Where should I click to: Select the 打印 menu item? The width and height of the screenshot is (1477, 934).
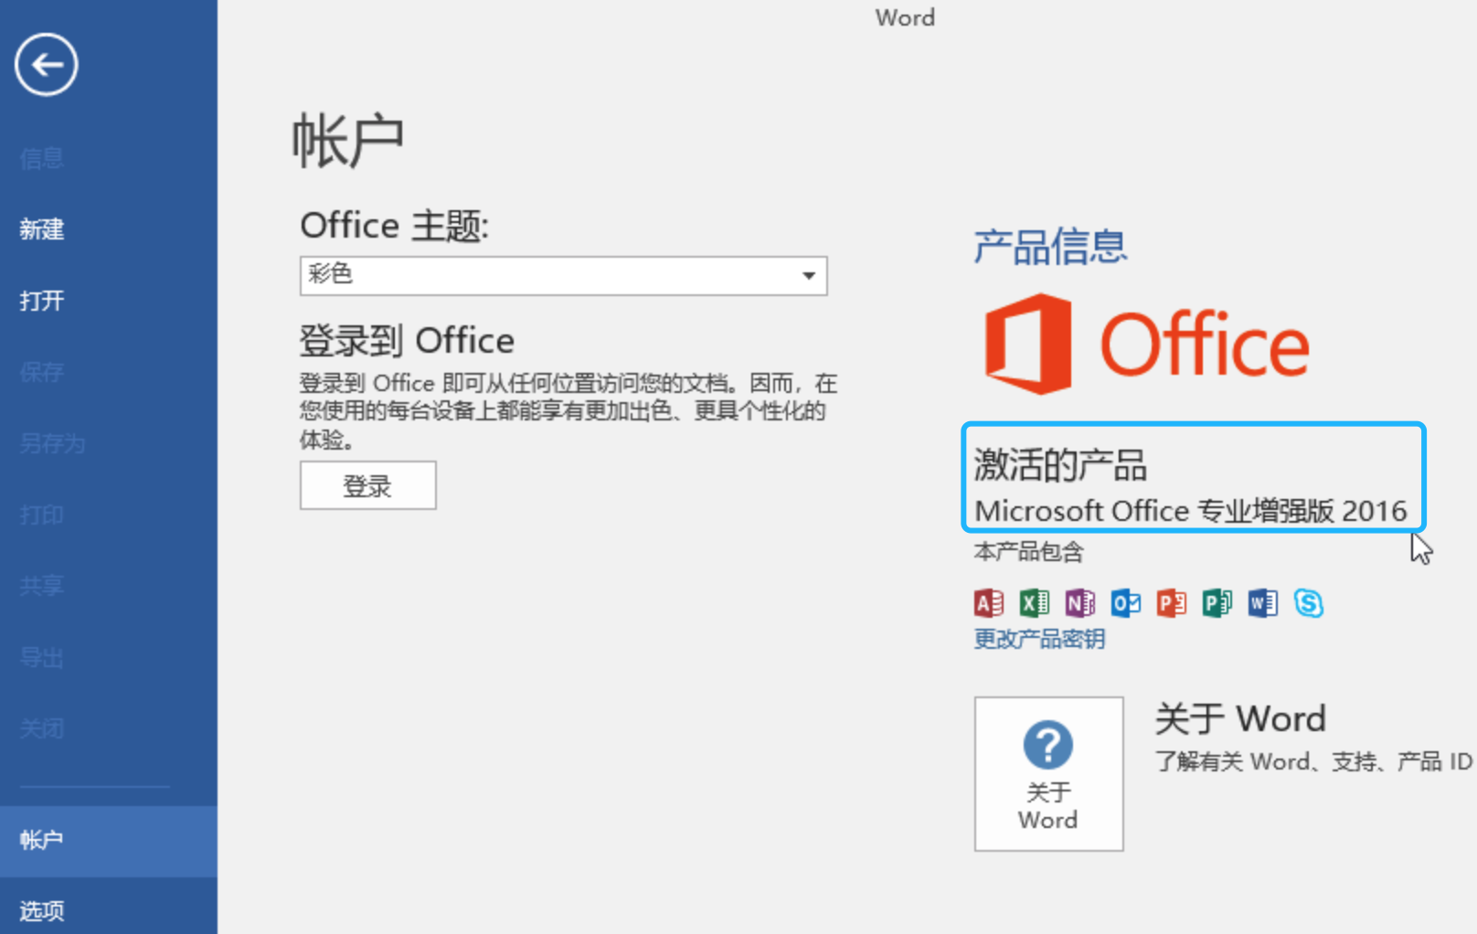pyautogui.click(x=41, y=515)
